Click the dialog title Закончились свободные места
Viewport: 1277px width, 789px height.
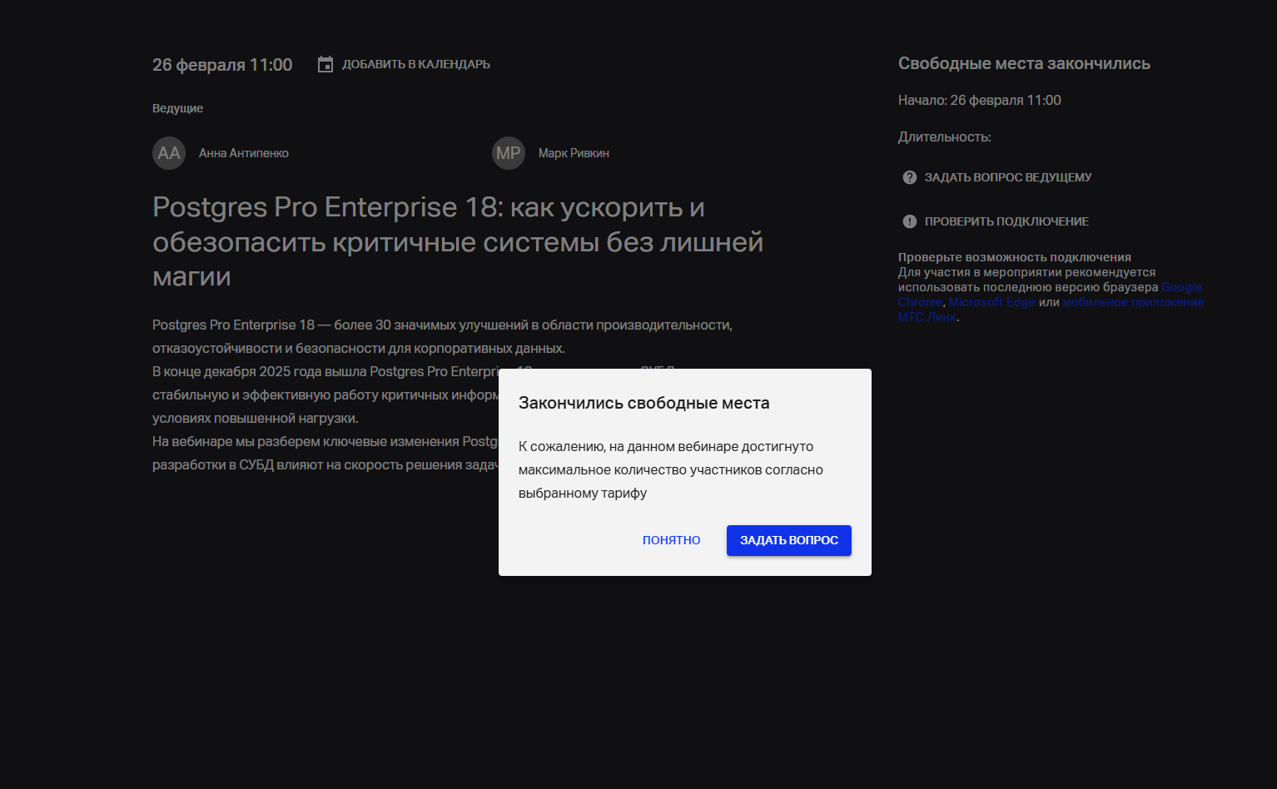(x=644, y=403)
